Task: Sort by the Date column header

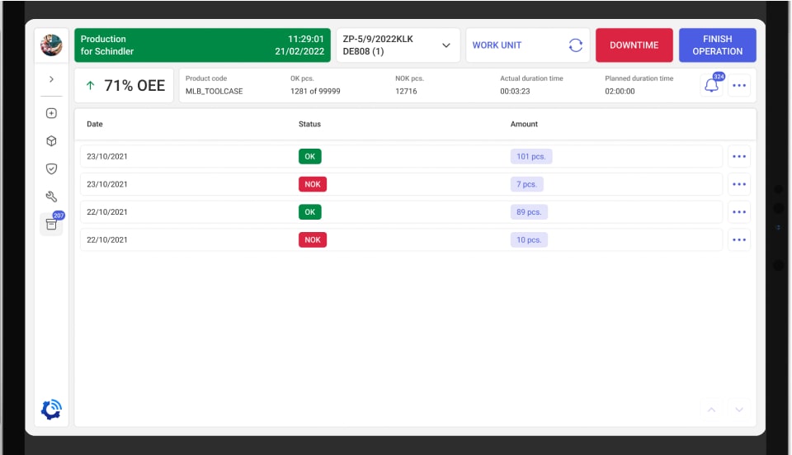Action: [x=94, y=124]
